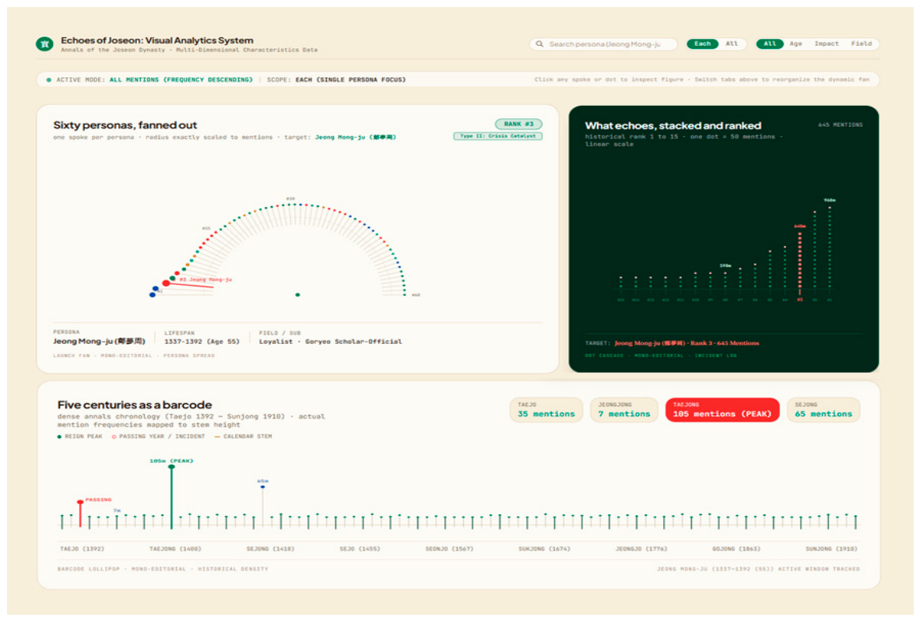Click the SUKJONG (1674) axis label
The height and width of the screenshot is (621, 920).
tap(544, 549)
